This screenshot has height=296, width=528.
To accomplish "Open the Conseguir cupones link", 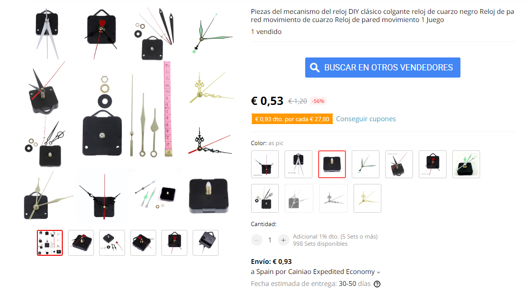I will 366,119.
